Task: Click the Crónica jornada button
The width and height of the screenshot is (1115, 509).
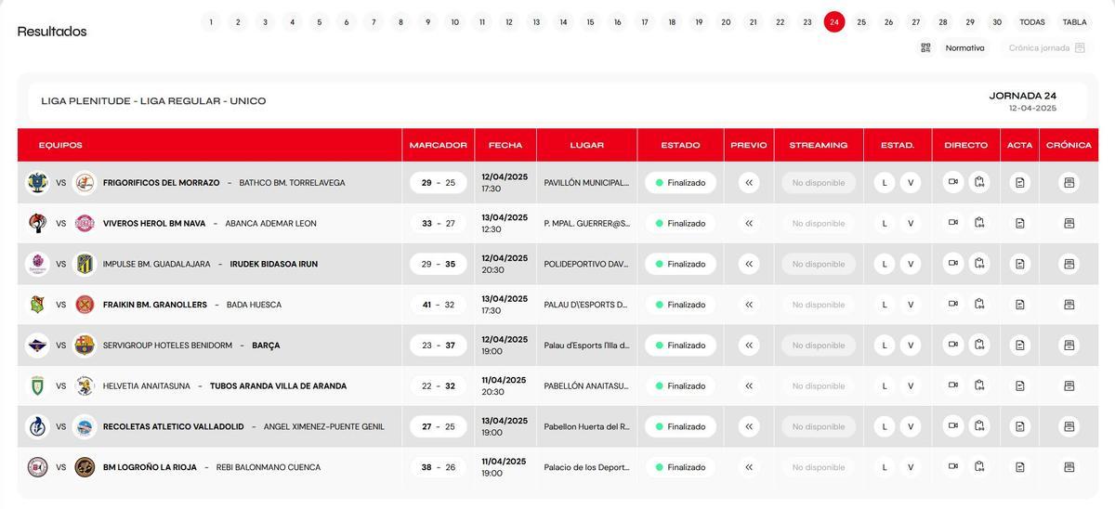Action: pos(1047,47)
